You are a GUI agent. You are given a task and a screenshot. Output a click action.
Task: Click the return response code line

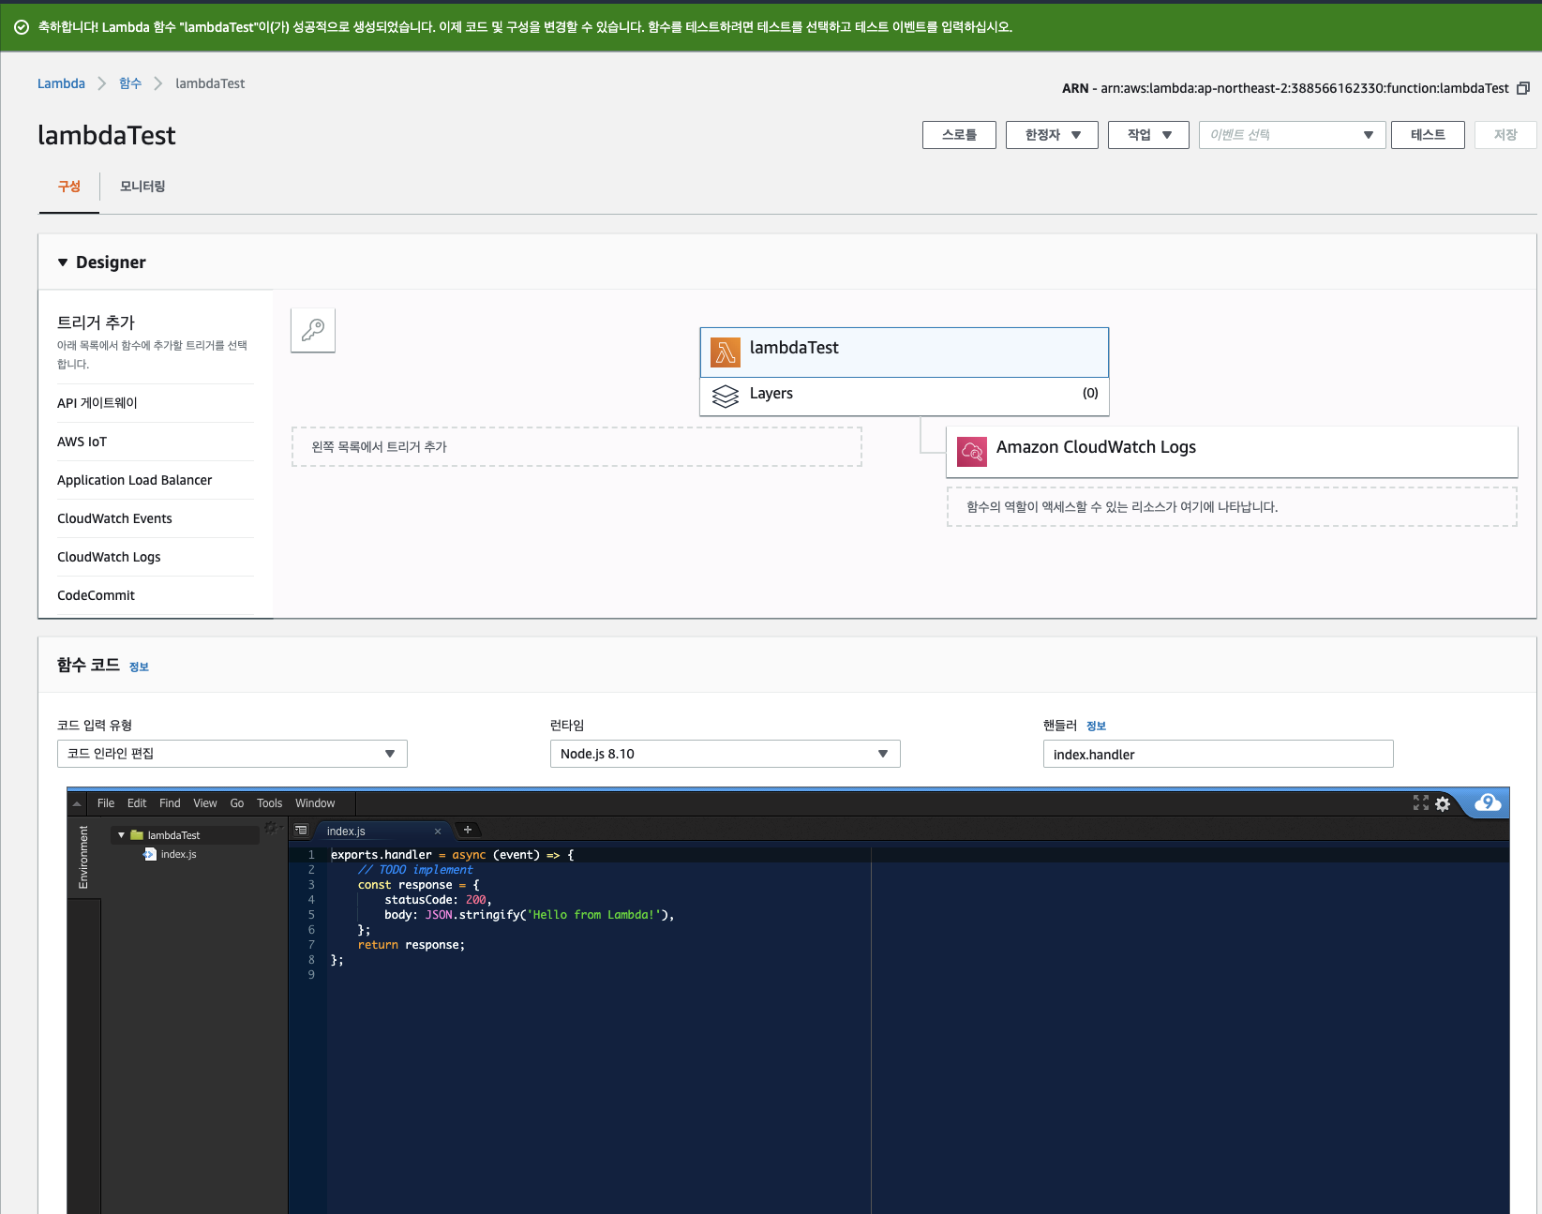412,945
